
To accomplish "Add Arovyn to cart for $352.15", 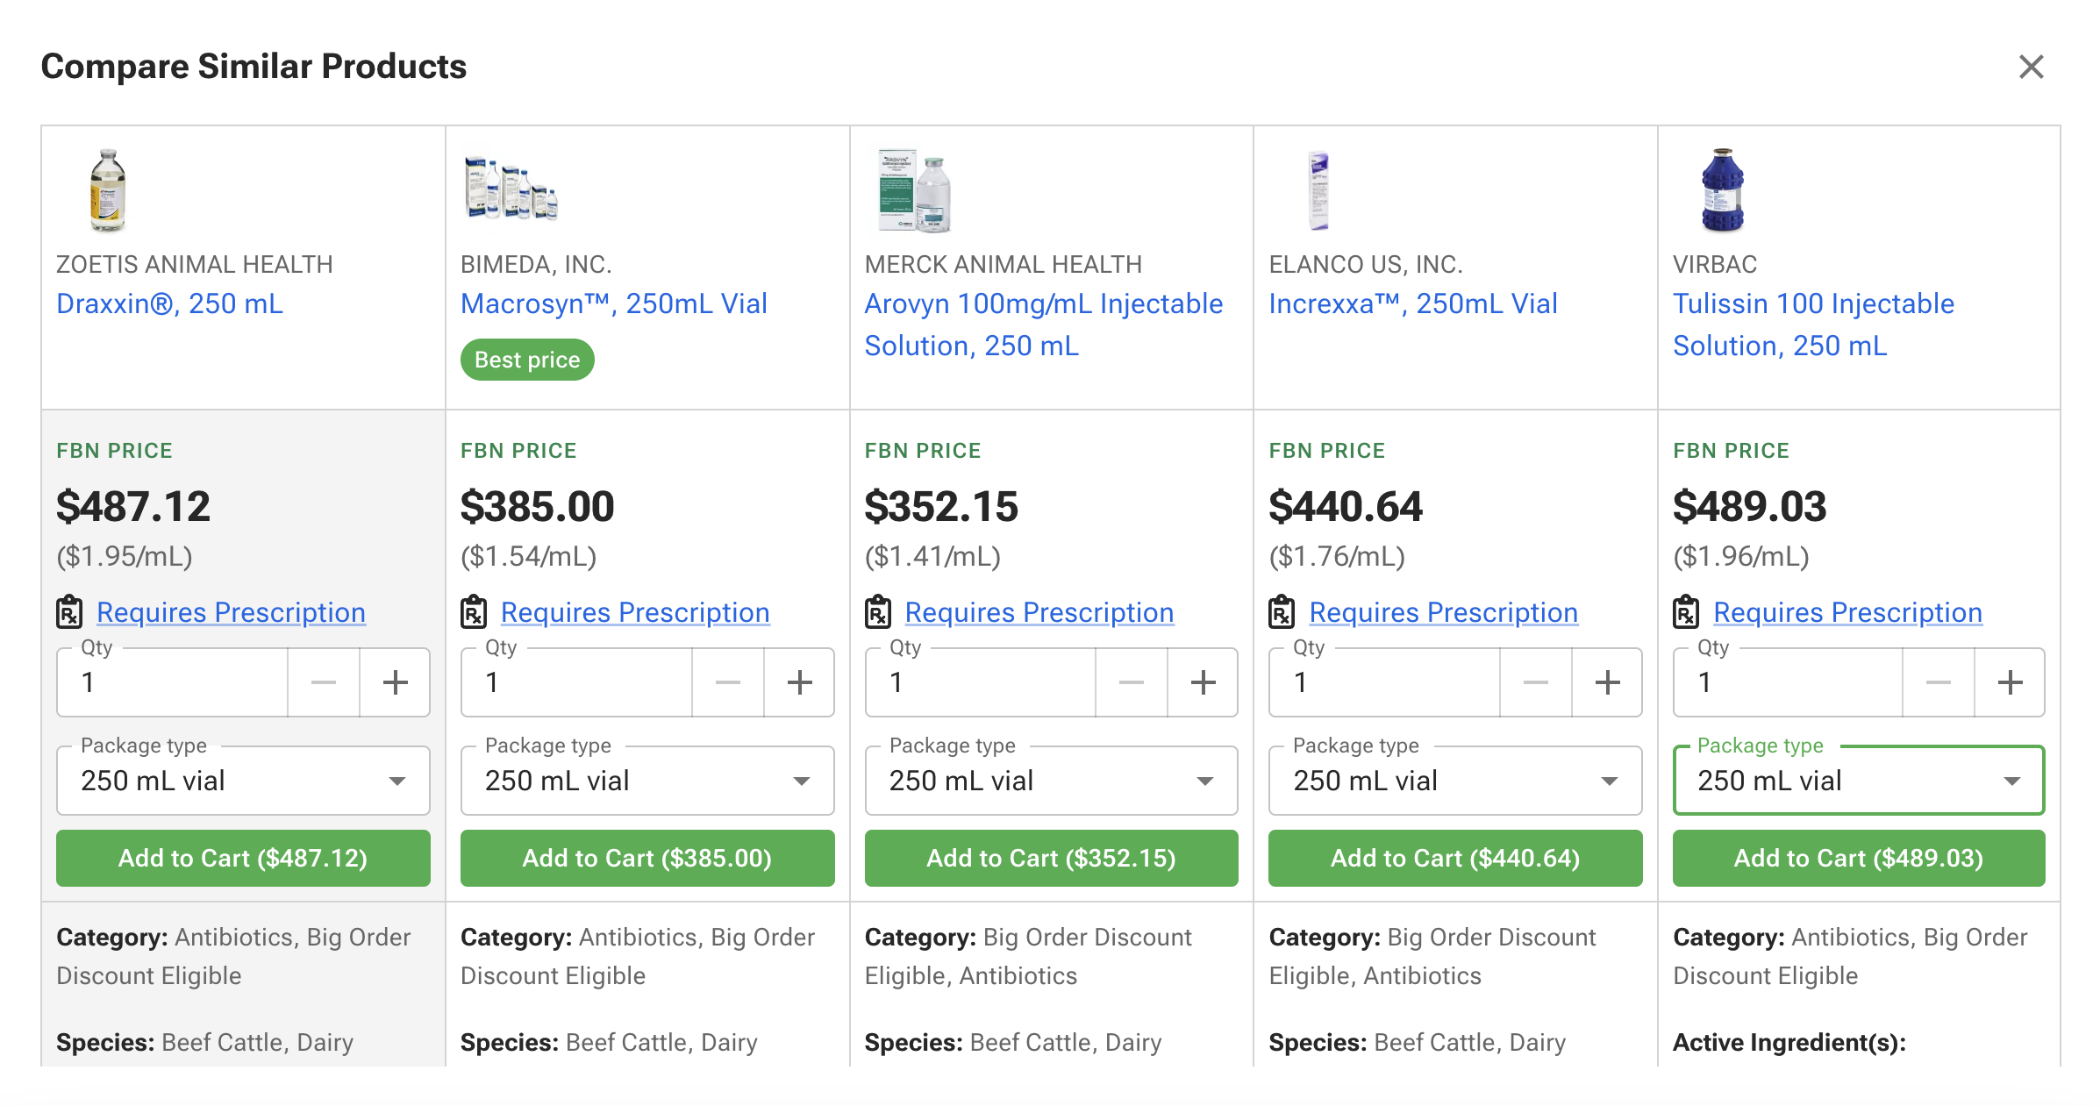I will (1051, 858).
